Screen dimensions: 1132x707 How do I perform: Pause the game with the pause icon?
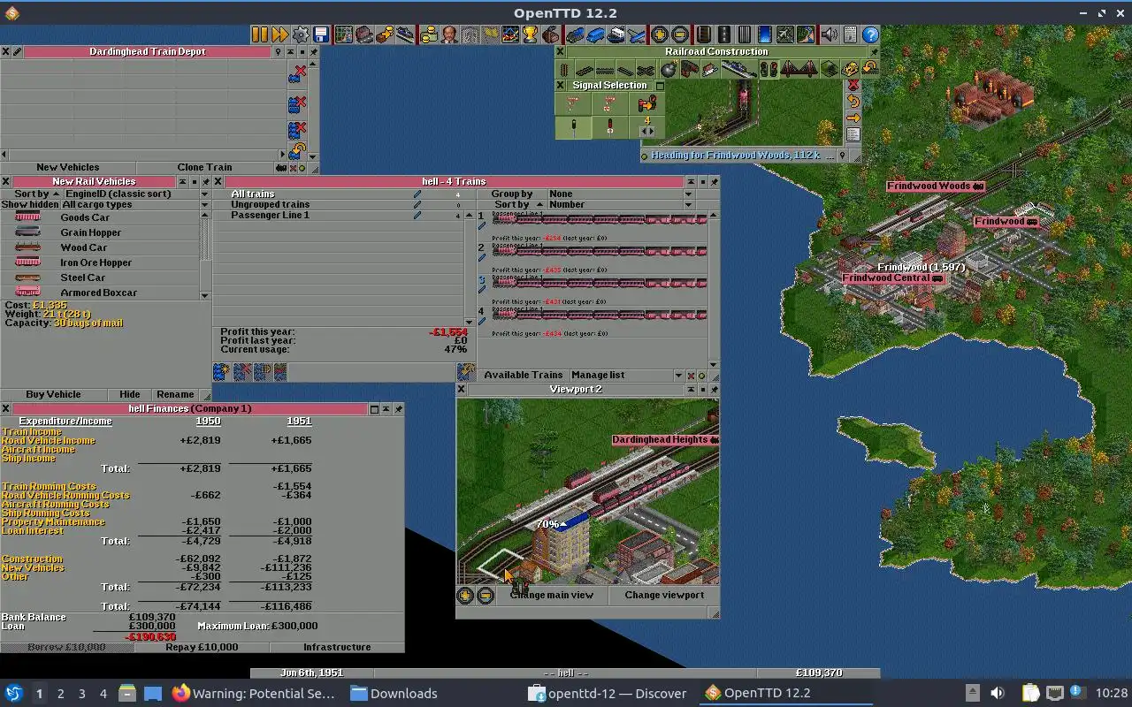[x=260, y=34]
